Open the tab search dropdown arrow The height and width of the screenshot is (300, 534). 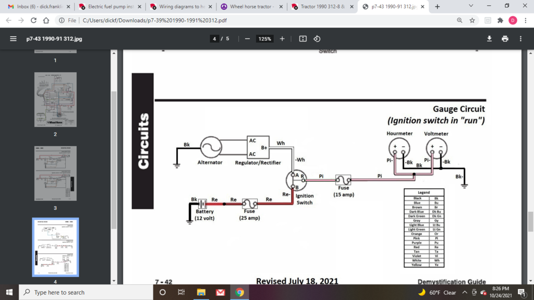(471, 6)
